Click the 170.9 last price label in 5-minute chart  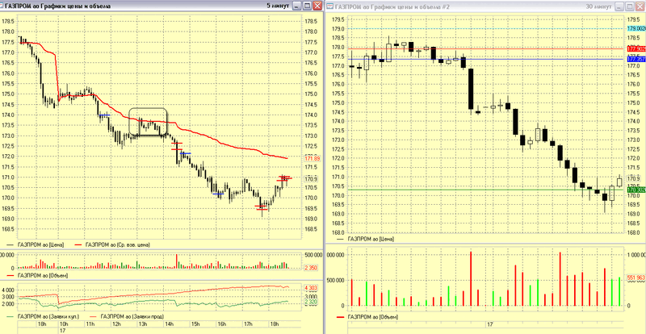pos(311,179)
